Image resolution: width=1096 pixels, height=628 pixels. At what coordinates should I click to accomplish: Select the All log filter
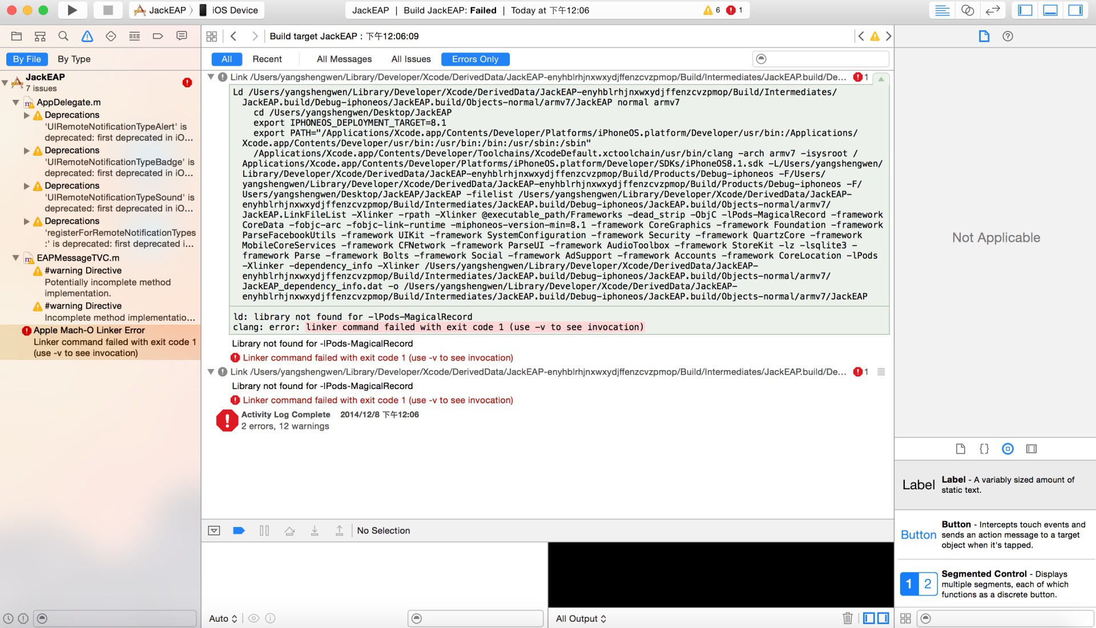pos(227,59)
